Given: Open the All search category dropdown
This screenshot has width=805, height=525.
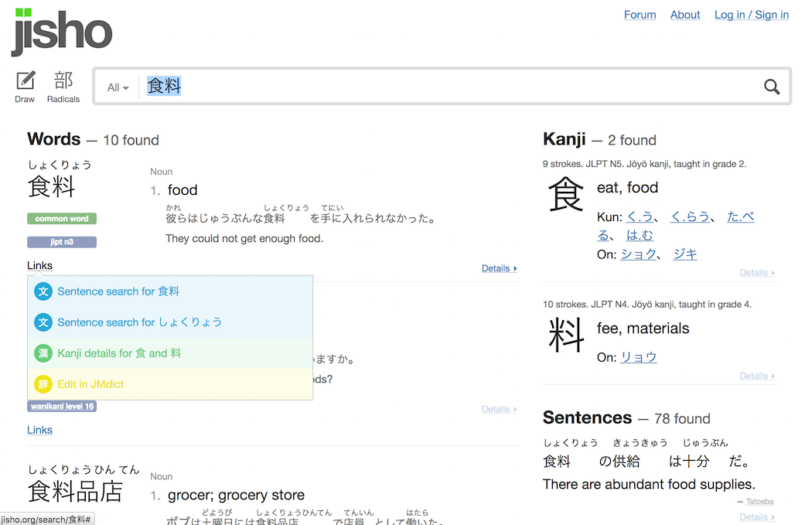Looking at the screenshot, I should 117,87.
